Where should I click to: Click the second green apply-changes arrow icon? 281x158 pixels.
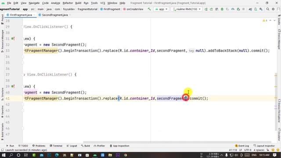click(211, 9)
